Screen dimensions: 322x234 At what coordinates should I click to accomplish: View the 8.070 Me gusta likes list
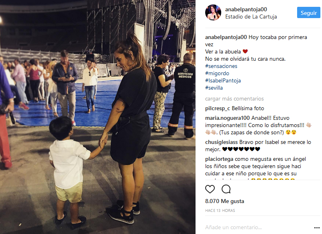(x=224, y=201)
